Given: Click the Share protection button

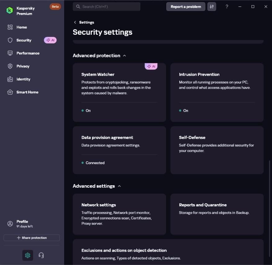Looking at the screenshot, I should [32, 238].
